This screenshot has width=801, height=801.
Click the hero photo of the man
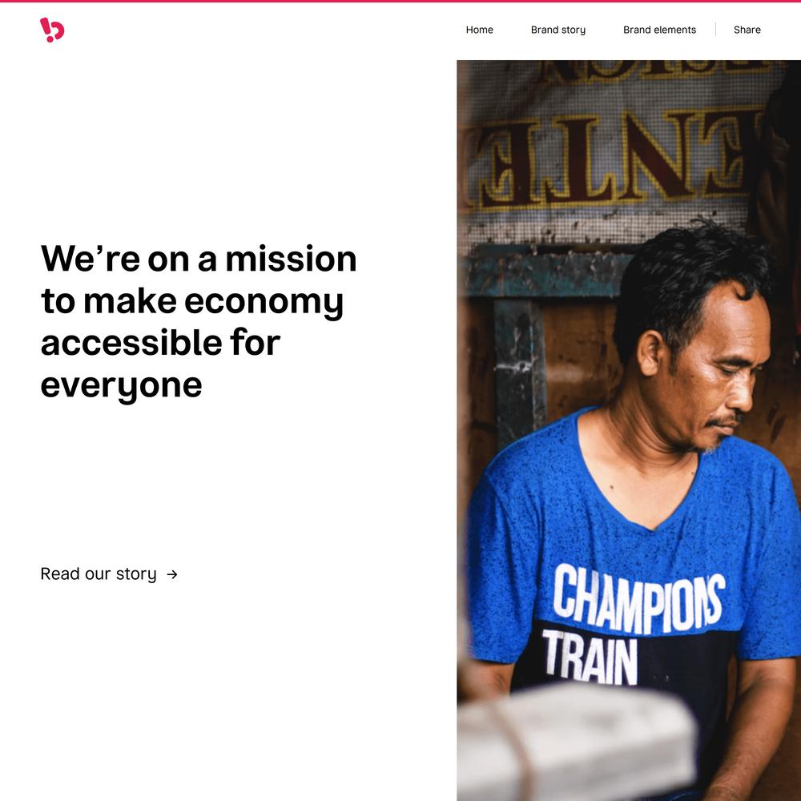[629, 431]
